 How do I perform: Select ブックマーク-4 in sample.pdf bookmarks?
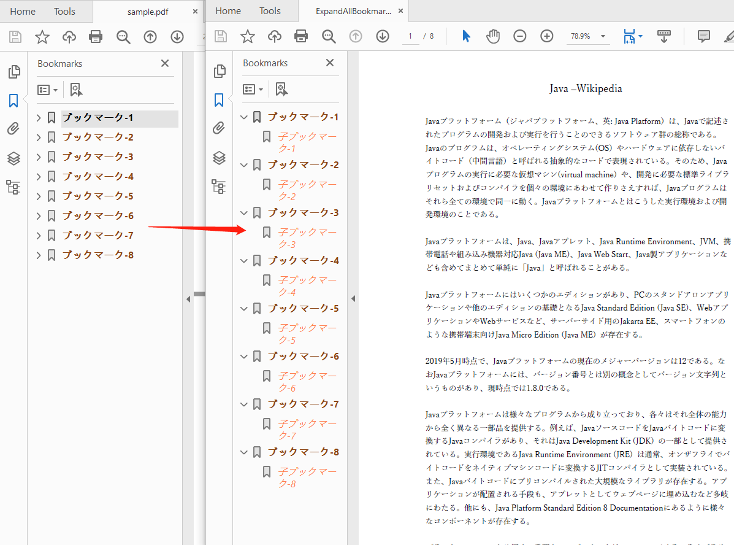98,177
